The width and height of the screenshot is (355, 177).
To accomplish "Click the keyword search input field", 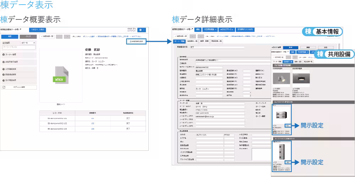I will 18,47.
